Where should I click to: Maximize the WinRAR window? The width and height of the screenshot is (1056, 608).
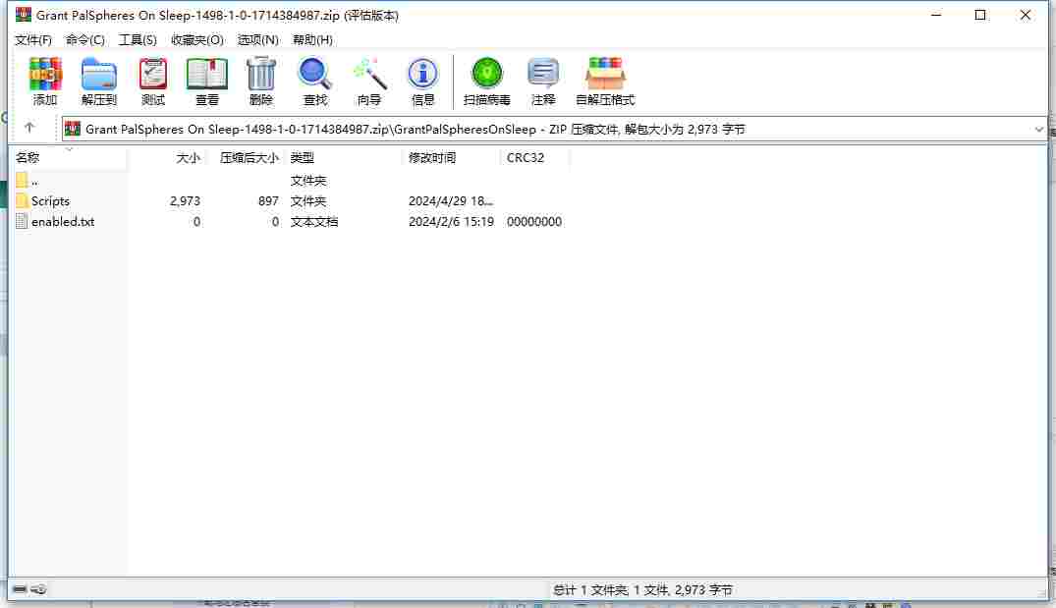click(980, 15)
